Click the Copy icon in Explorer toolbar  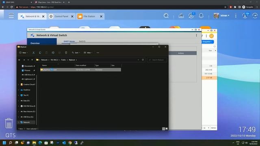pos(40,53)
